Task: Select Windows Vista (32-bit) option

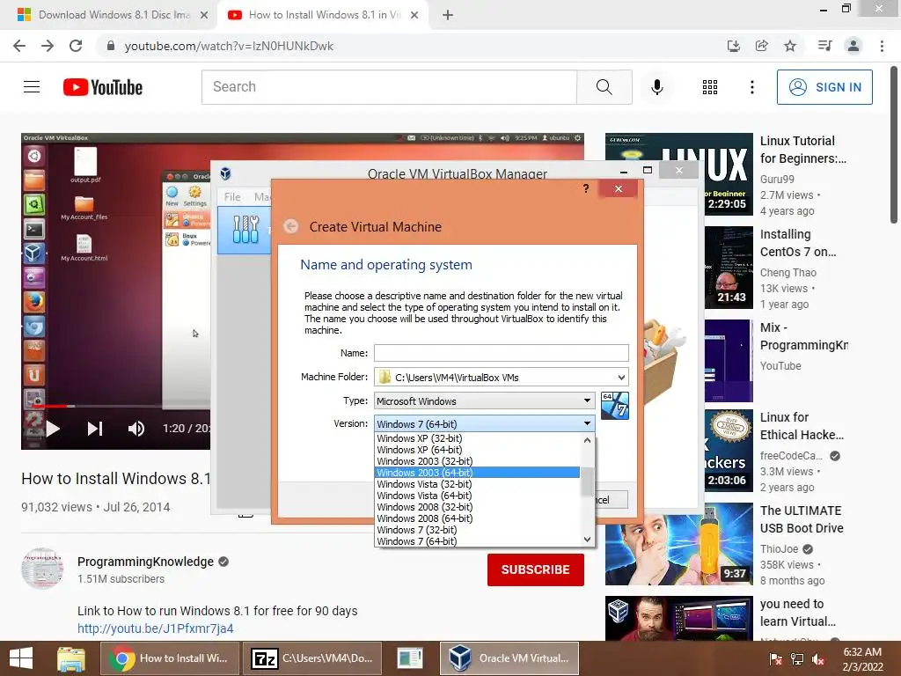Action: click(x=477, y=484)
